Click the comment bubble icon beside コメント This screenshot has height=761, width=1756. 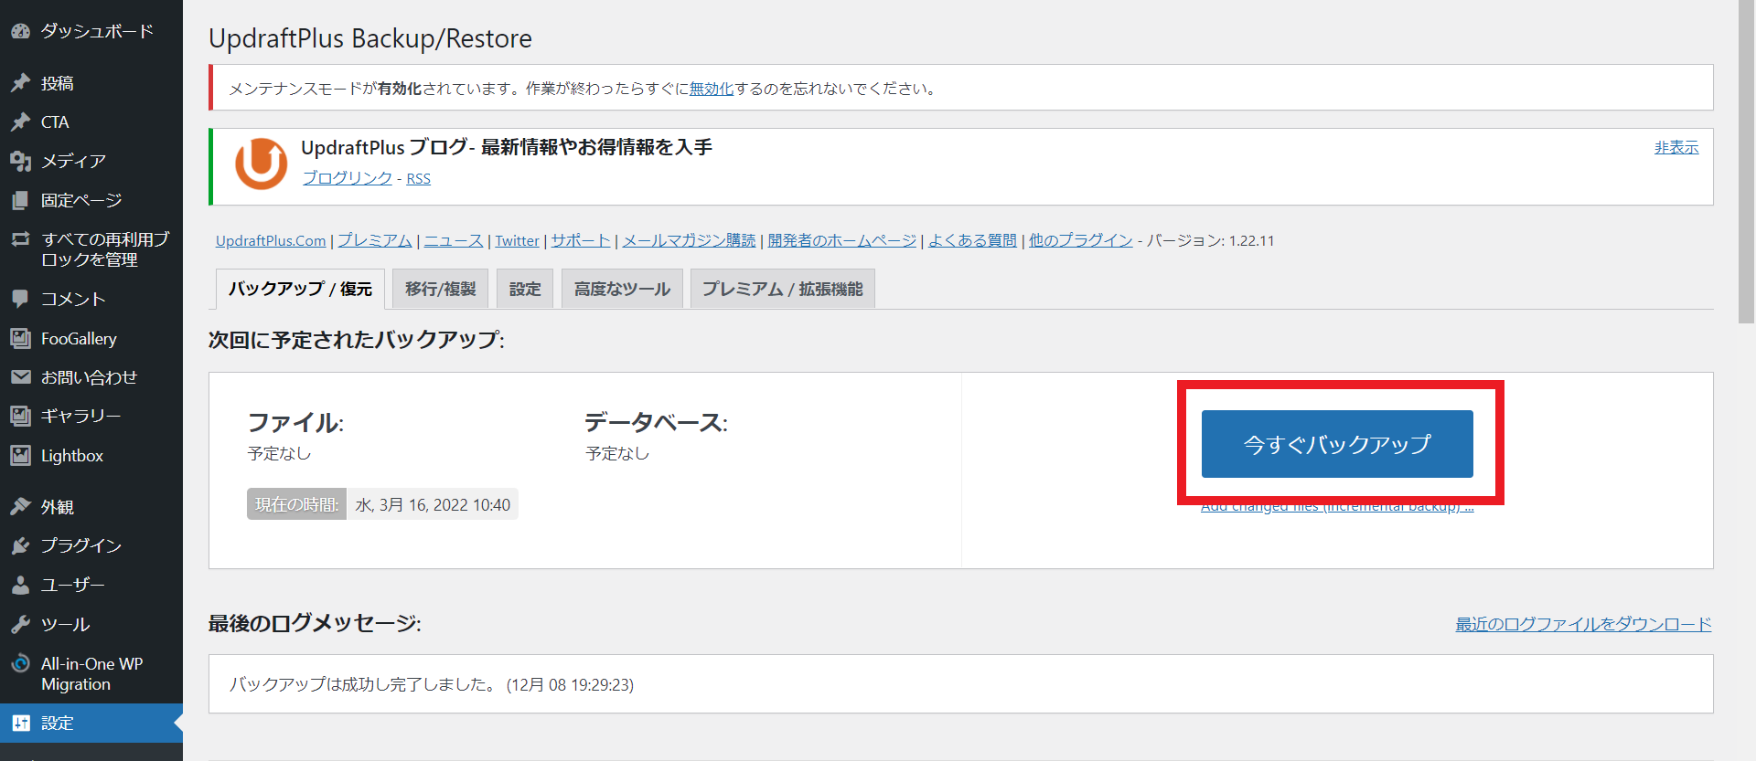[21, 299]
